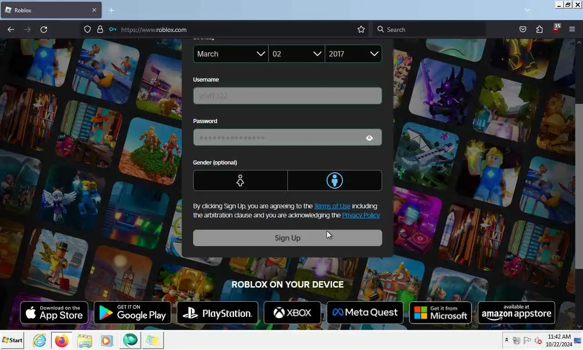This screenshot has width=583, height=350.
Task: Open the Privacy Policy link
Action: 361,215
